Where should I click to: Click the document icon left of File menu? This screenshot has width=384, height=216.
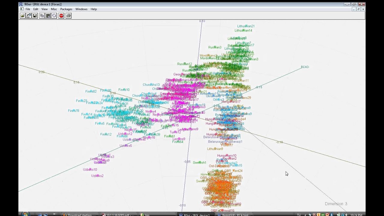tap(22, 9)
